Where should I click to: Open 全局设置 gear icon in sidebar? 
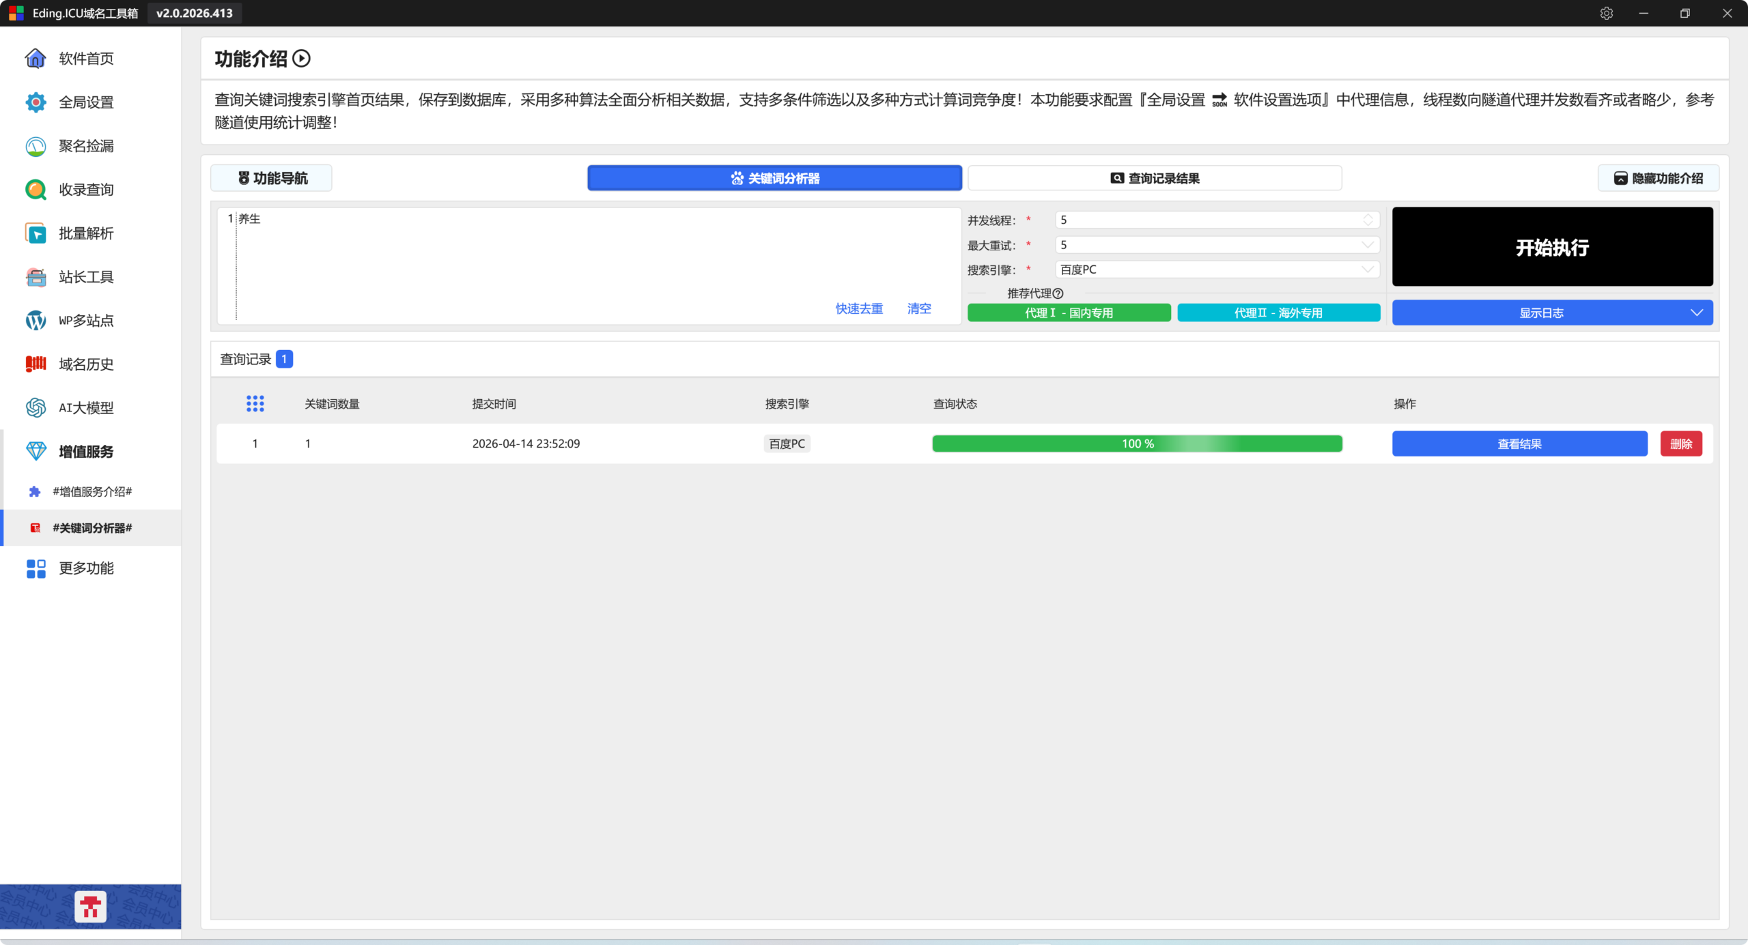click(36, 102)
